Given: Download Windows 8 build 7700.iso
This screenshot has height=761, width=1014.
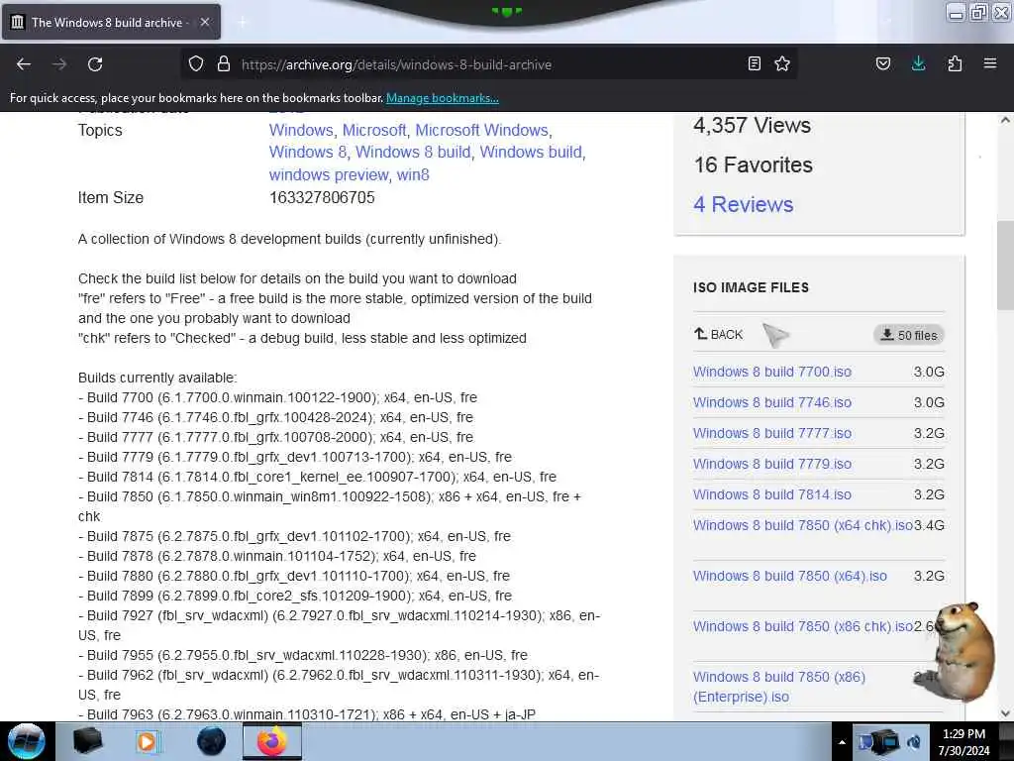Looking at the screenshot, I should tap(772, 373).
